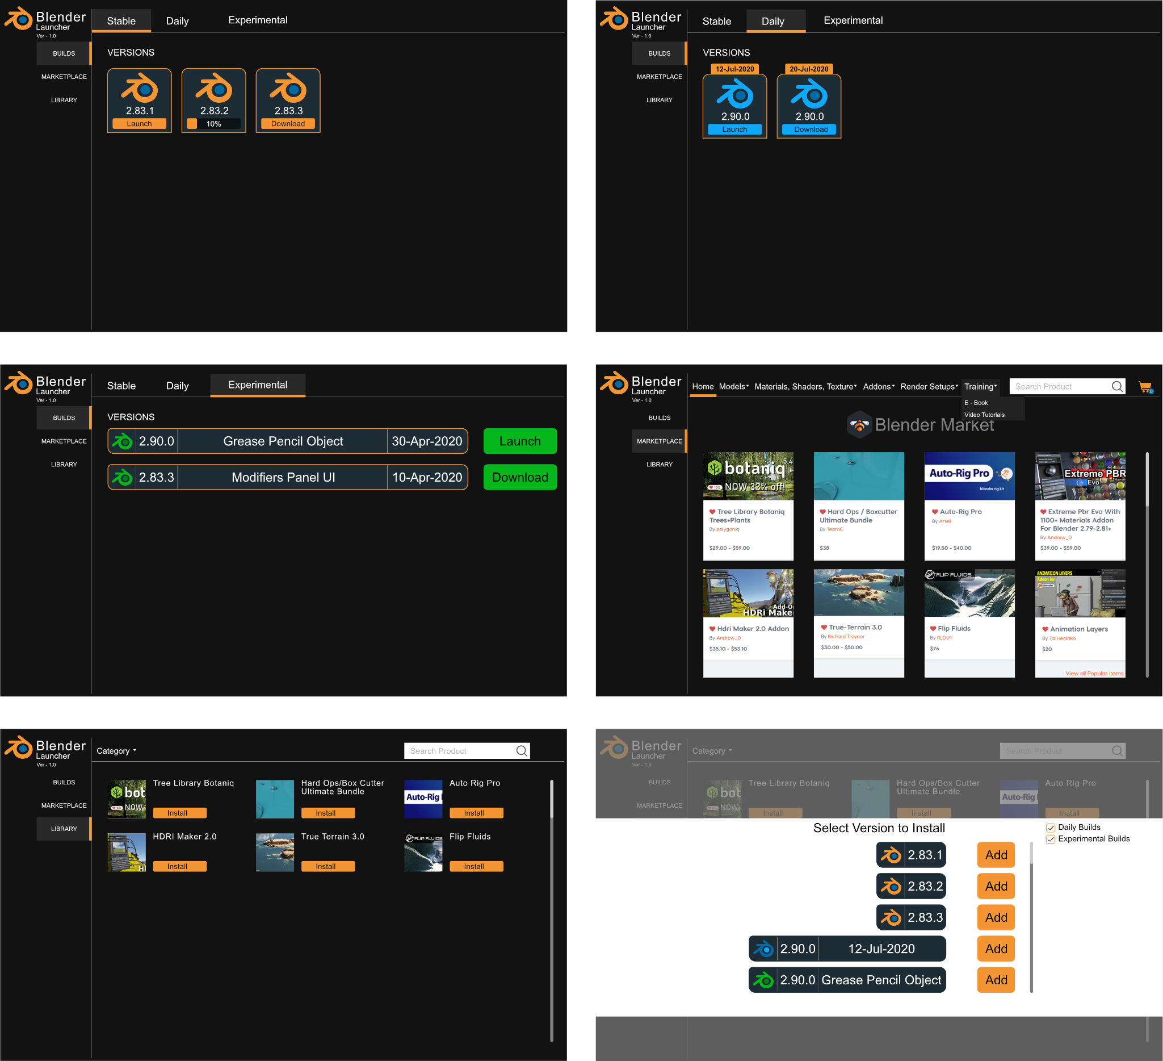Click the Library products list scrollbar
Viewport: 1163px width, 1061px height.
[x=552, y=911]
